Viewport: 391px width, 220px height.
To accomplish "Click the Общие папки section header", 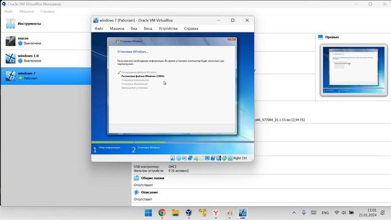I will (153, 178).
